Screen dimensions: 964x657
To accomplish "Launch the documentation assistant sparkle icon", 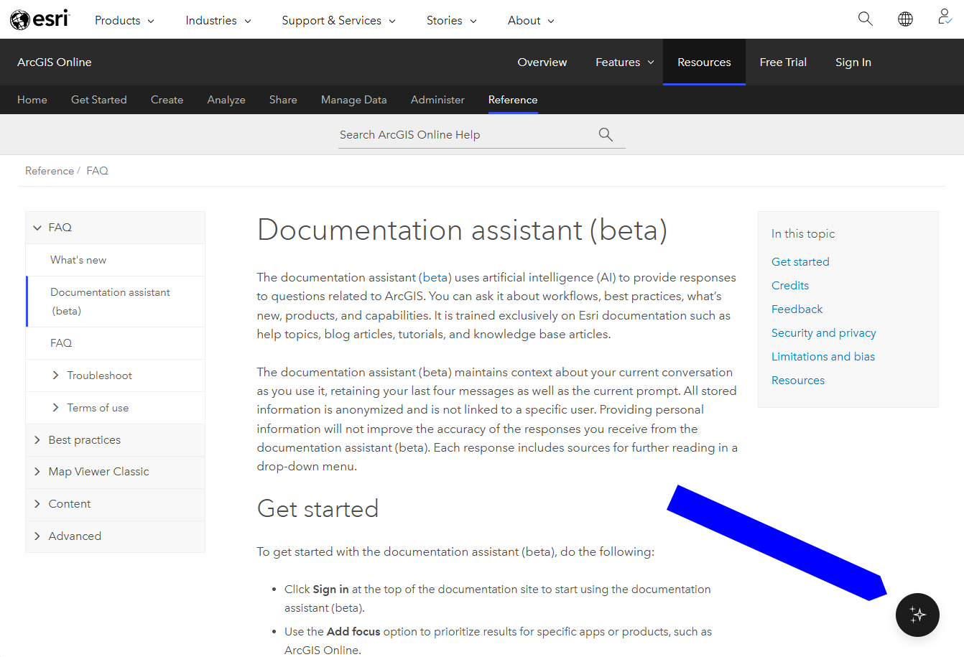I will tap(917, 615).
